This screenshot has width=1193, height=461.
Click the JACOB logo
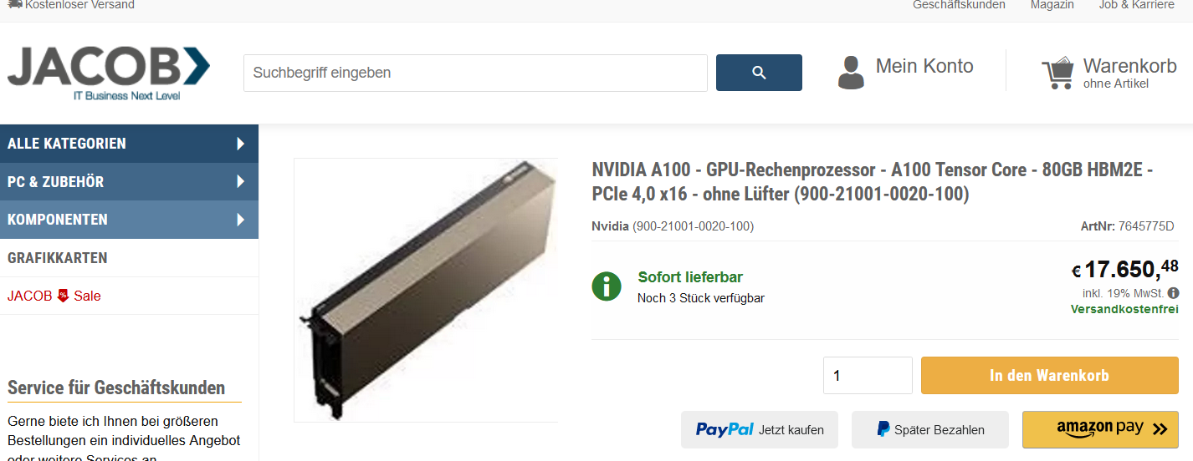(109, 73)
